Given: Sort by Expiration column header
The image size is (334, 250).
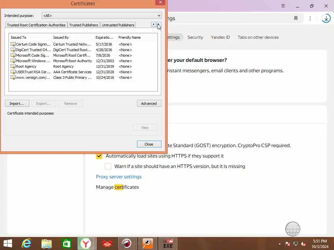Looking at the screenshot, I should click(x=105, y=37).
